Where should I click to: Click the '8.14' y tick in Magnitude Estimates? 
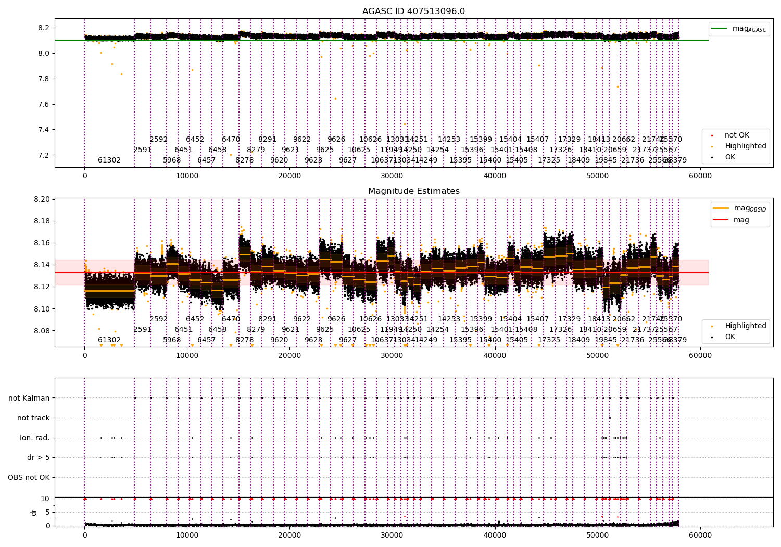pos(42,265)
